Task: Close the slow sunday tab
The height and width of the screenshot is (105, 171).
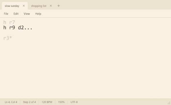Action: [24, 6]
